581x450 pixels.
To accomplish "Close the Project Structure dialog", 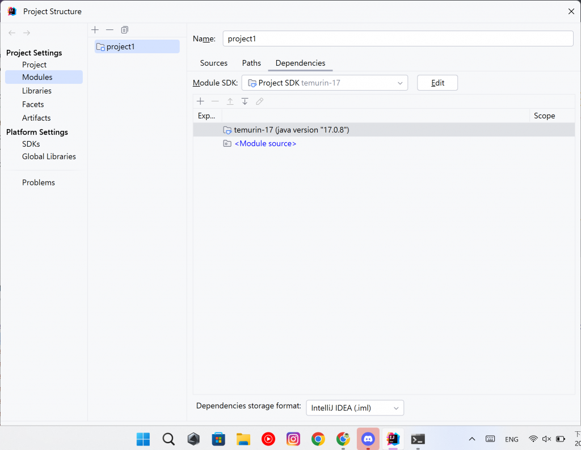I will click(x=571, y=11).
